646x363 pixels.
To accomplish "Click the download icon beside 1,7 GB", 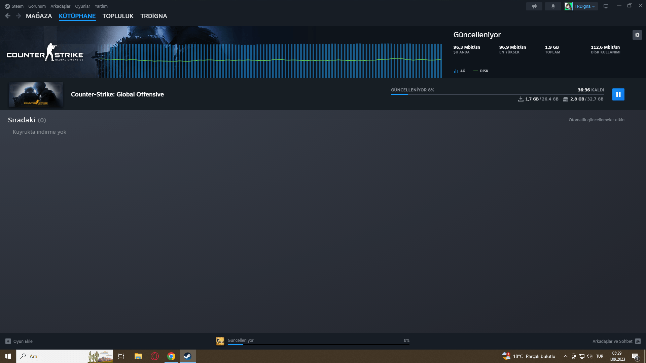I will tap(521, 99).
